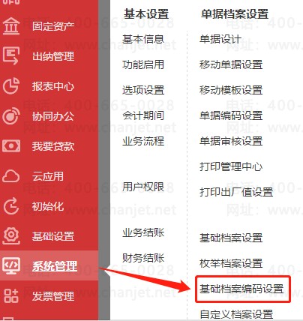The width and height of the screenshot is (303, 321).
Task: Click the 出纳管理 sidebar icon
Action: [11, 55]
